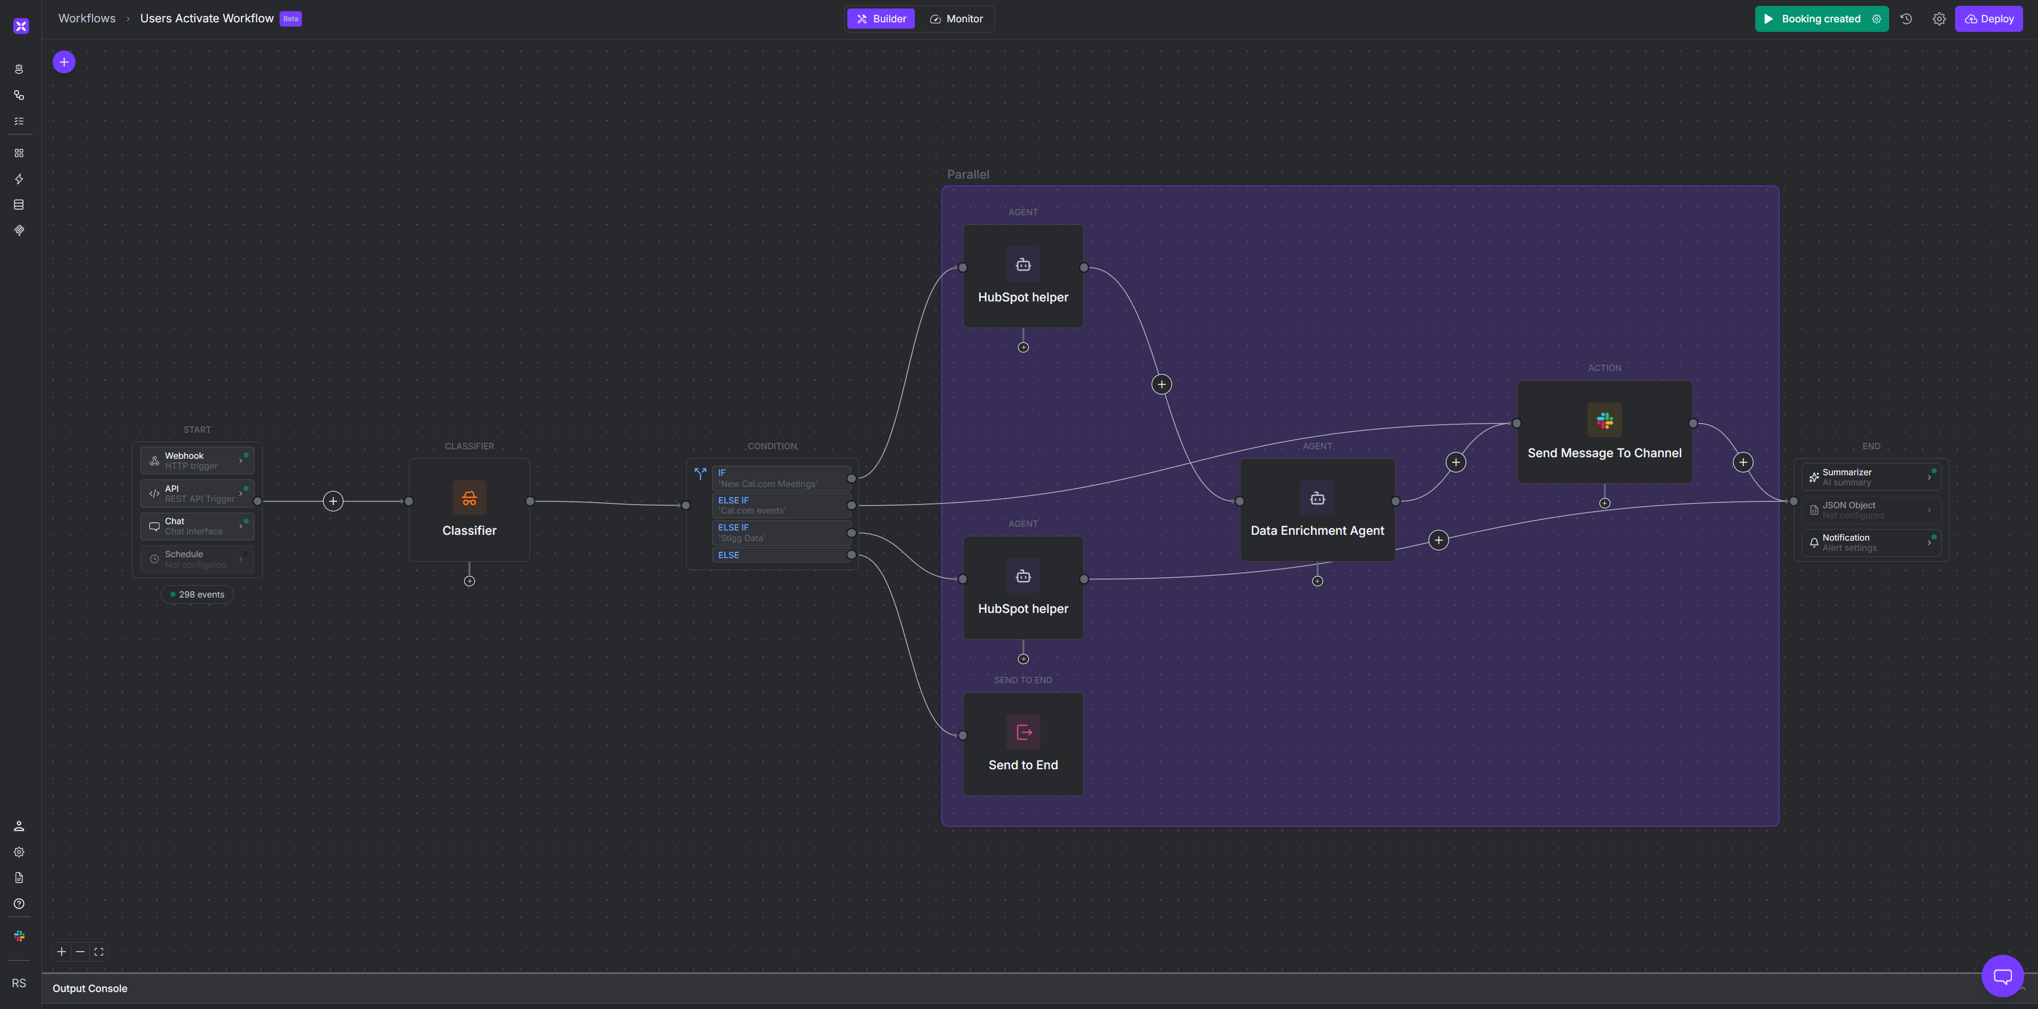Click fit-to-screen canvas icon
The height and width of the screenshot is (1009, 2038).
[99, 952]
